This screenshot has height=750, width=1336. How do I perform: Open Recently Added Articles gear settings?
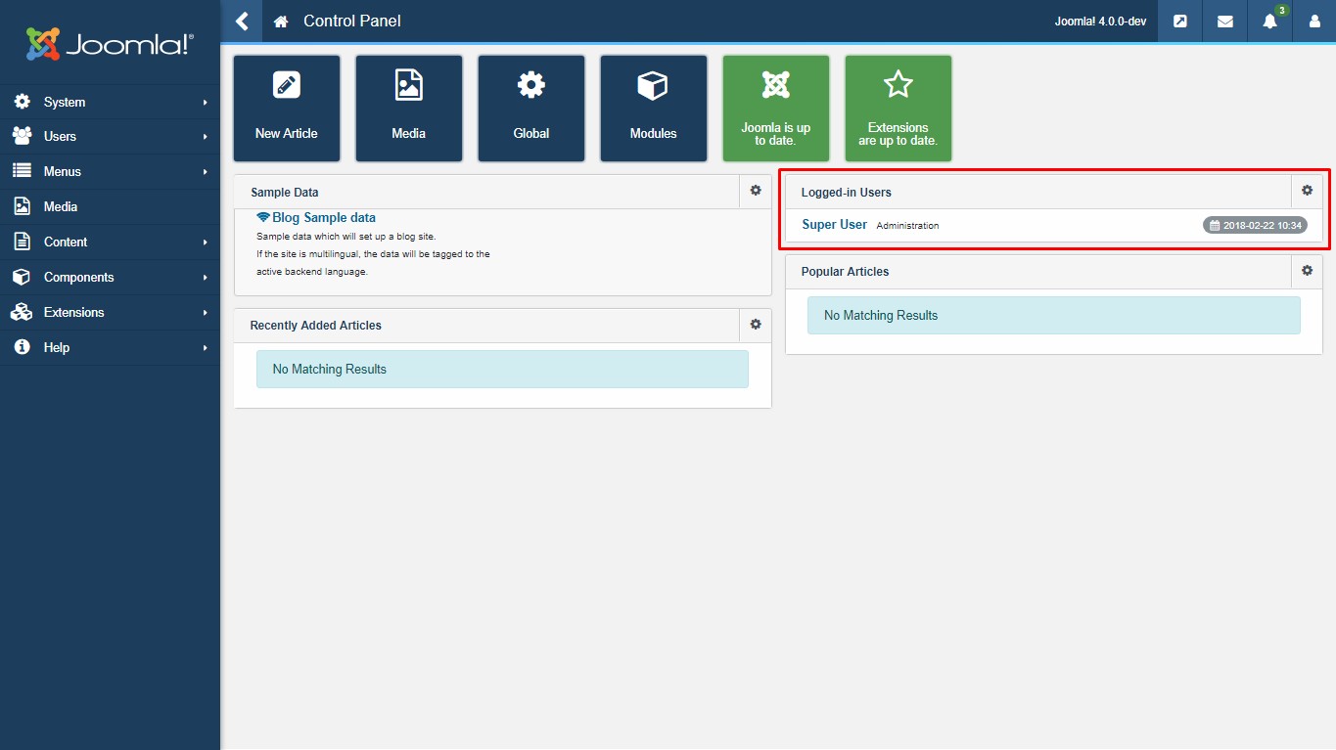click(x=756, y=324)
